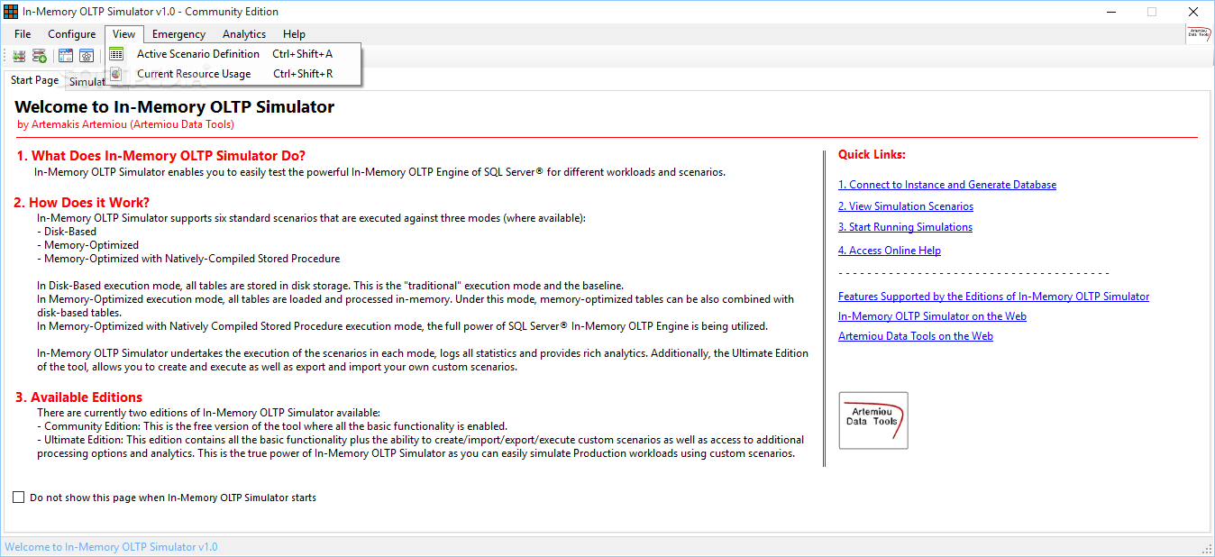Viewport: 1215px width, 557px height.
Task: Switch to the partially hidden Simulation tab
Action: tap(86, 81)
